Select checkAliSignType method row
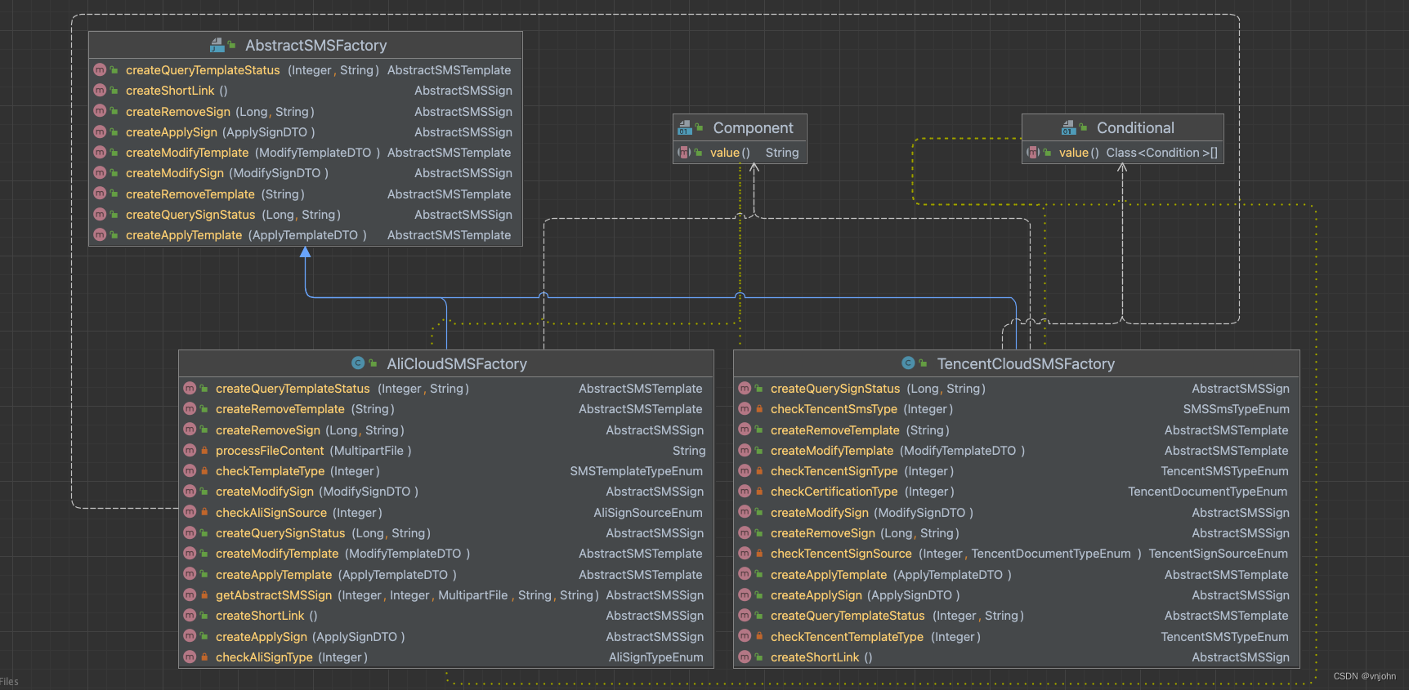 (264, 657)
